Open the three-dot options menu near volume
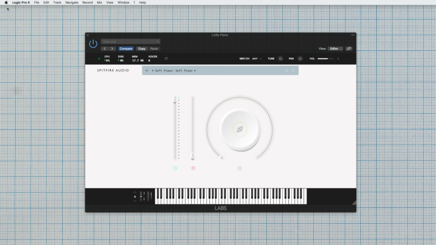436x245 pixels. (x=338, y=58)
